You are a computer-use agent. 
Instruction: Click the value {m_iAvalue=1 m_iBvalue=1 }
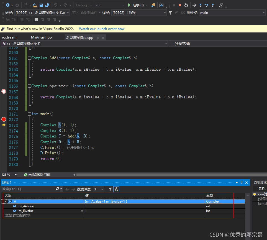pos(106,201)
